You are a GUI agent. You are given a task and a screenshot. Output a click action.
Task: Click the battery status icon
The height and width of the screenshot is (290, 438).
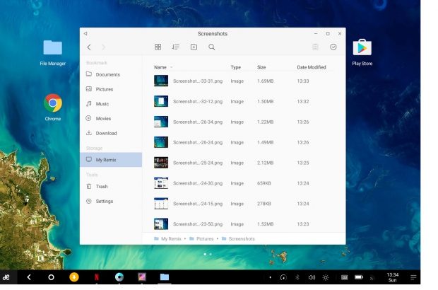359,277
